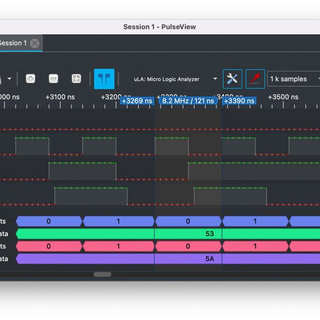This screenshot has width=320, height=320.
Task: Expand the uLA: Micro Logic Analyzer device dropdown
Action: 215,79
